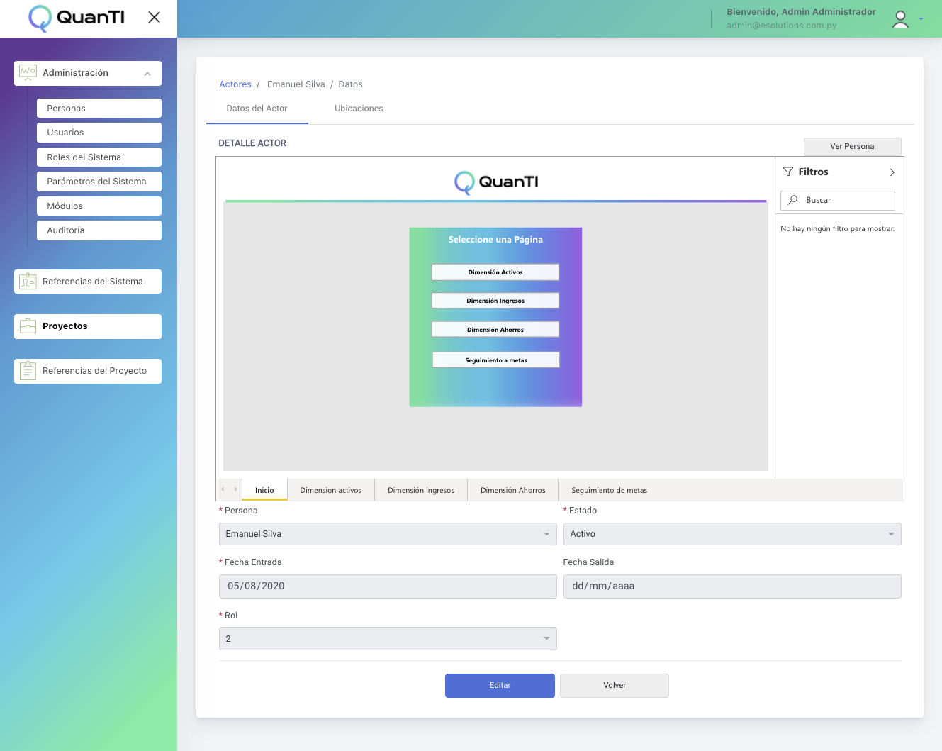
Task: Click the Actores breadcrumb link
Action: [235, 84]
